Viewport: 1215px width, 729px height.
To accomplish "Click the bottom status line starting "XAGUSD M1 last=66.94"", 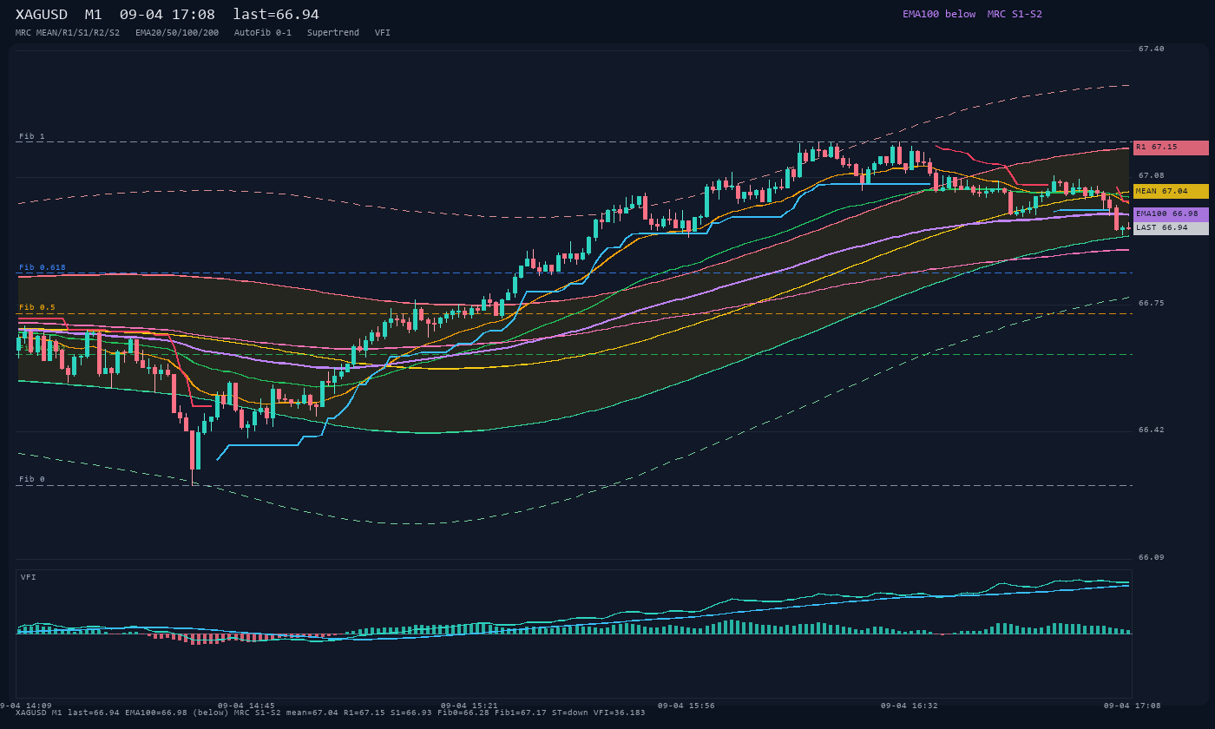I will tap(331, 713).
